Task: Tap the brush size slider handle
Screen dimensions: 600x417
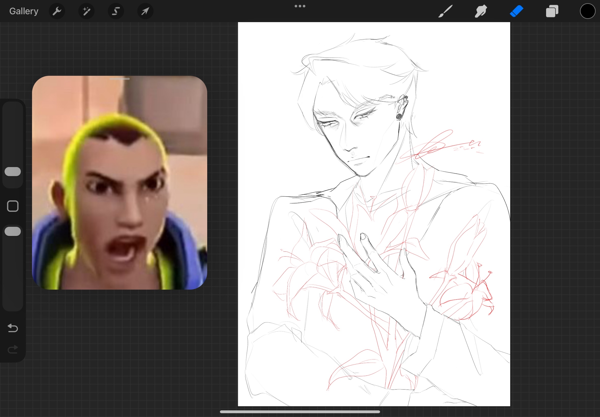Action: click(13, 171)
